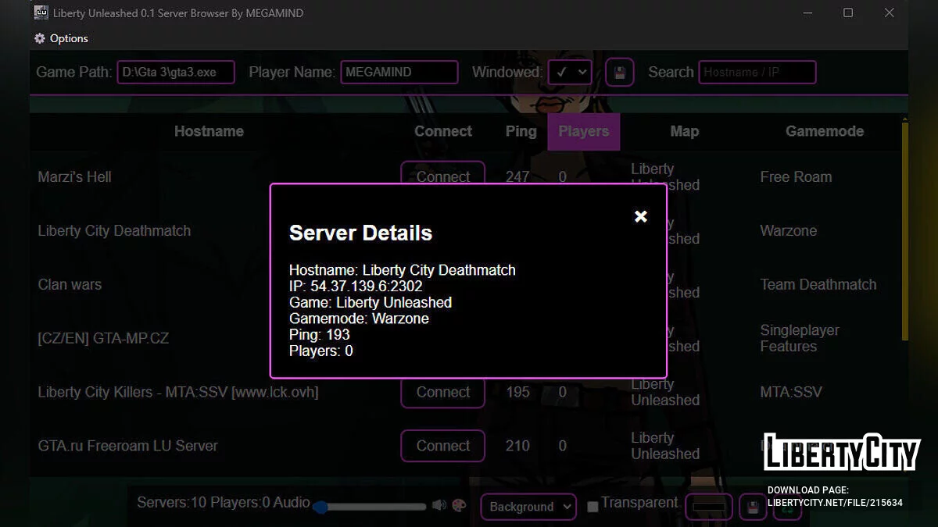This screenshot has height=527, width=938.
Task: Focus the Search Hostname / IP field
Action: click(757, 72)
